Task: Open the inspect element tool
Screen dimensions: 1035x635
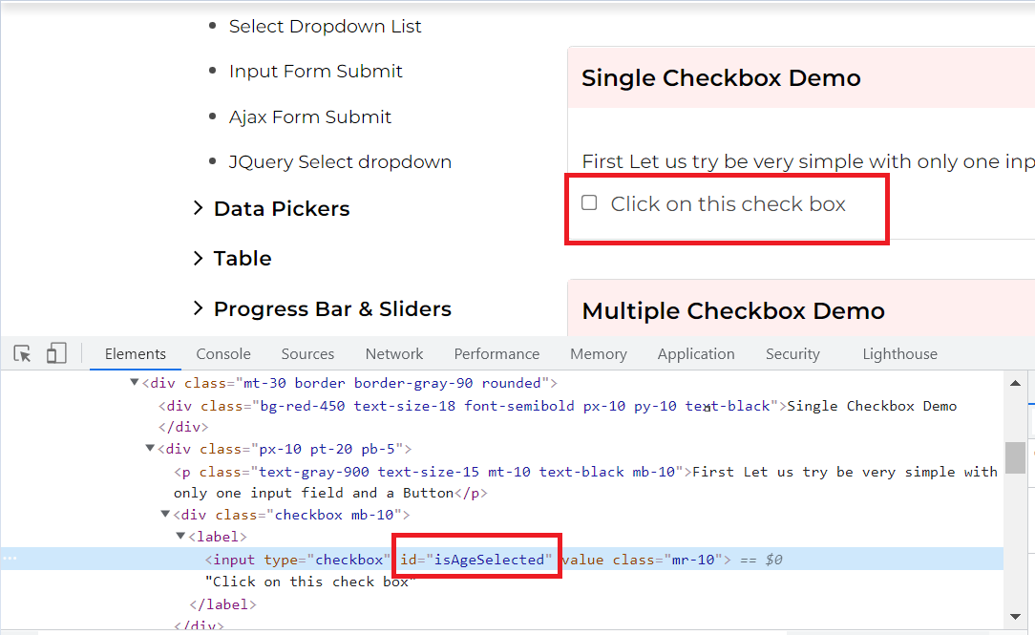Action: pos(21,353)
